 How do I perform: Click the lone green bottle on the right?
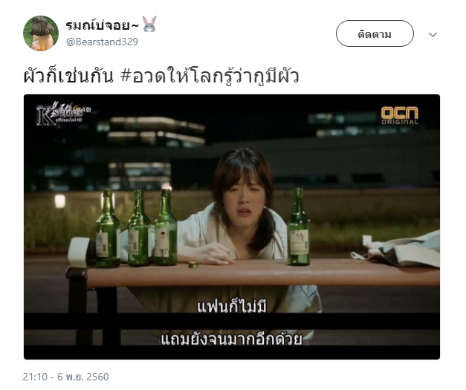[299, 227]
